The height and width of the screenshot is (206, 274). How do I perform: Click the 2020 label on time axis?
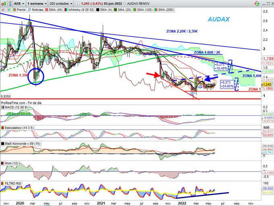[20, 203]
